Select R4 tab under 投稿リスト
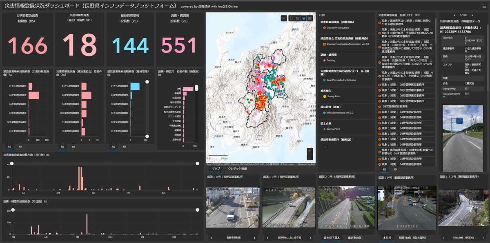This screenshot has width=490, height=243. [395, 169]
